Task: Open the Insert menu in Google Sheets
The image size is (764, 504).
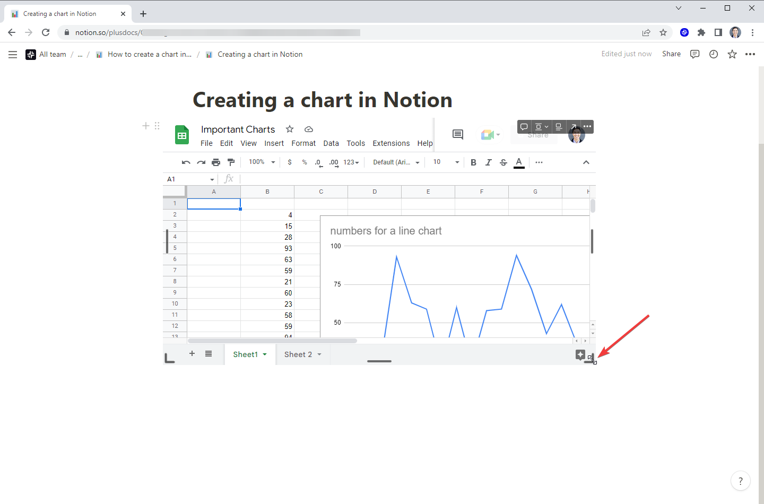Action: (274, 143)
